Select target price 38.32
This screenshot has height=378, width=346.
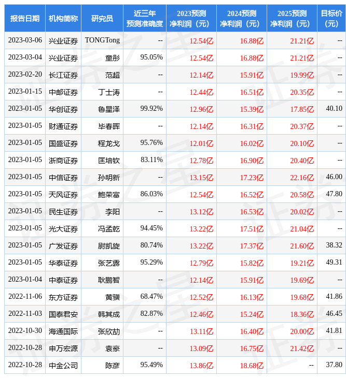(334, 245)
